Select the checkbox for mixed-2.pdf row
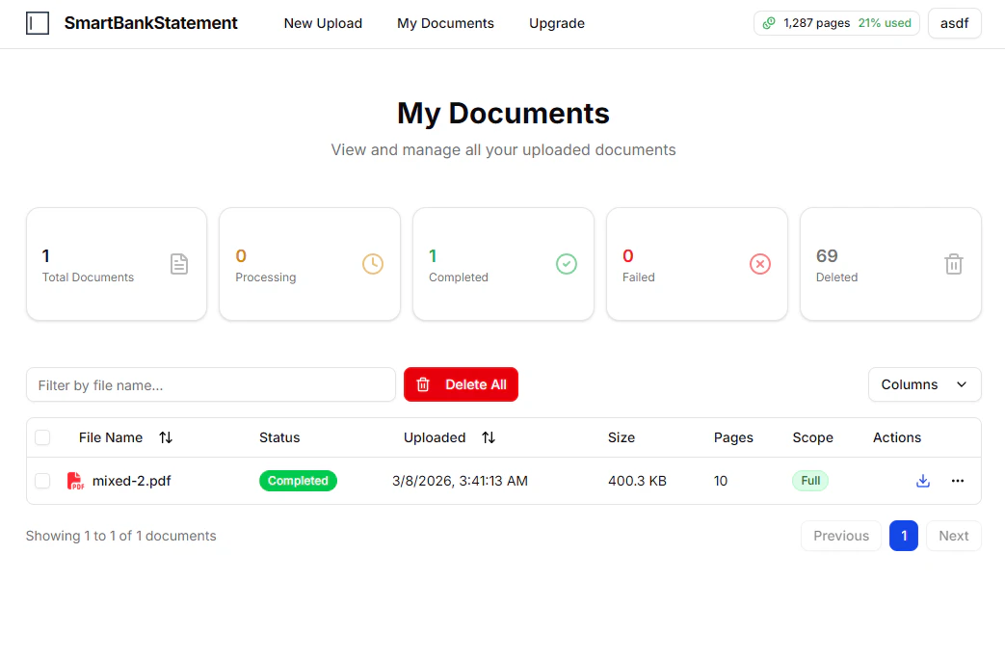The image size is (1005, 659). (42, 481)
